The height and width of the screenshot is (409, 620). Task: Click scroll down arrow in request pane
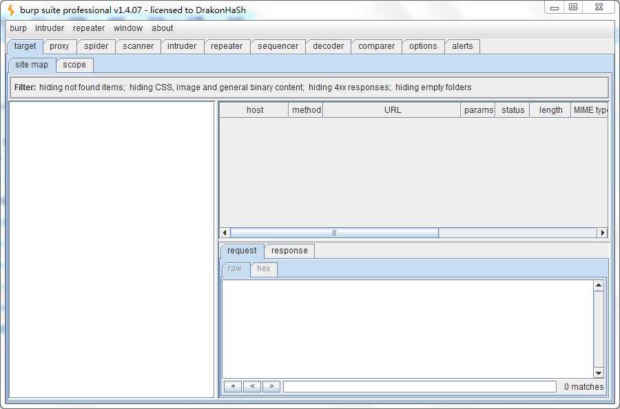click(x=599, y=373)
